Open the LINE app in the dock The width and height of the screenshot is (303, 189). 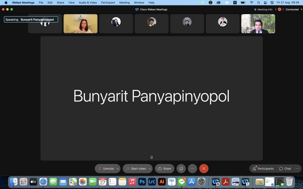[181, 182]
